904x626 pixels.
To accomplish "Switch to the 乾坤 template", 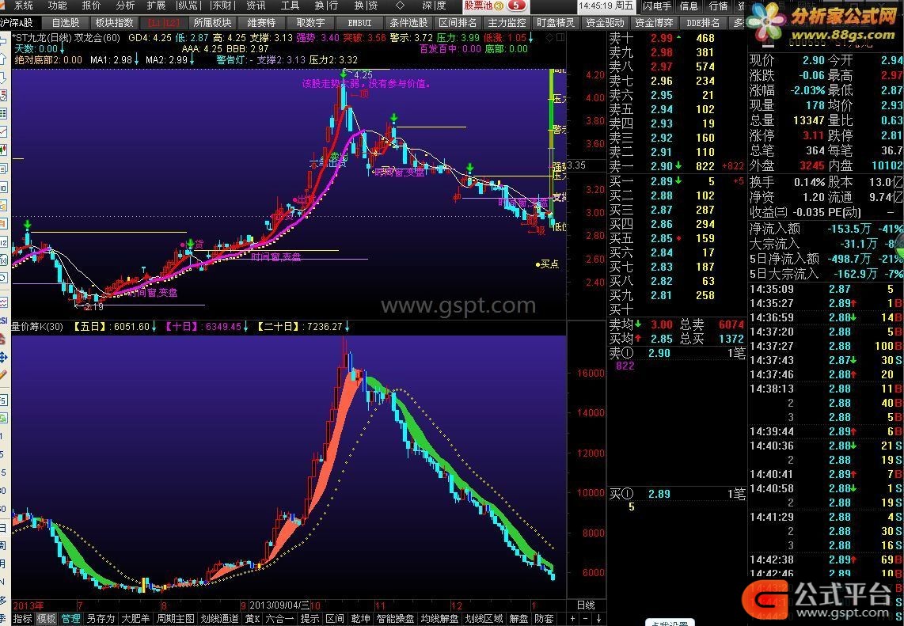I will tap(360, 619).
